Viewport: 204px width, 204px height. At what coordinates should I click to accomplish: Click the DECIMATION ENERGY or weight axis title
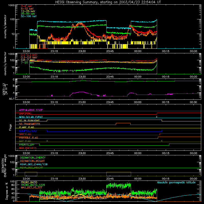(4, 166)
